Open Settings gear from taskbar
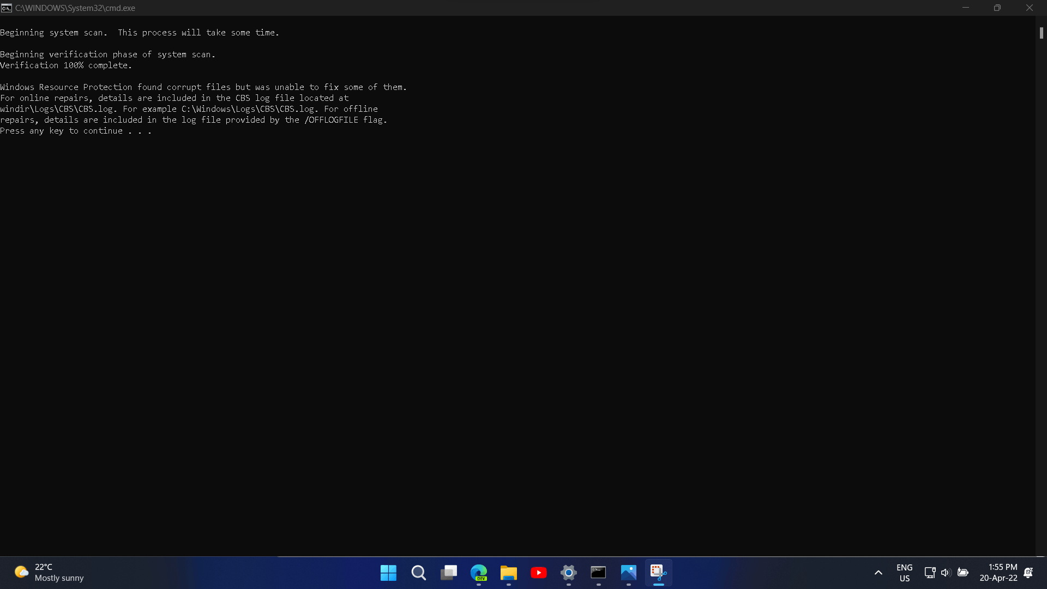 coord(568,573)
